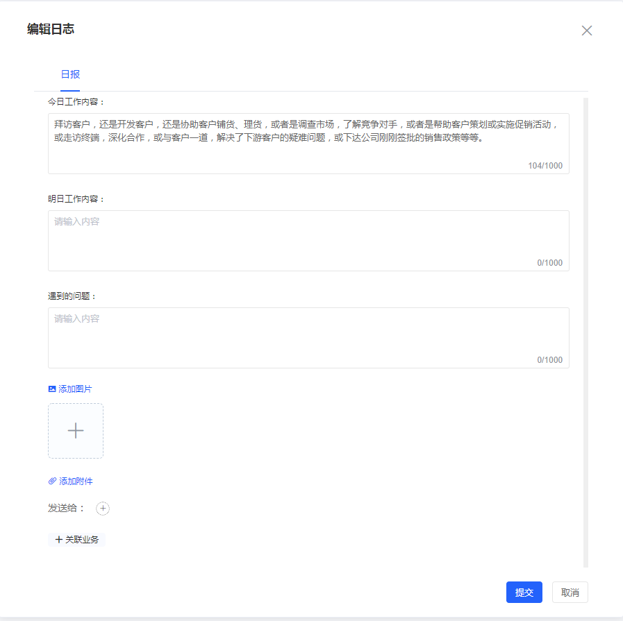623x621 pixels.
Task: Click the 添加图片 picture icon
Action: [x=52, y=389]
